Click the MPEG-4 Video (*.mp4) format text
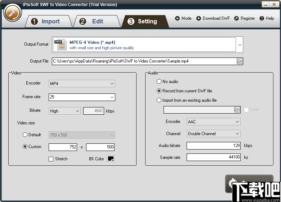Screen dimensions: 281x202 pos(92,42)
